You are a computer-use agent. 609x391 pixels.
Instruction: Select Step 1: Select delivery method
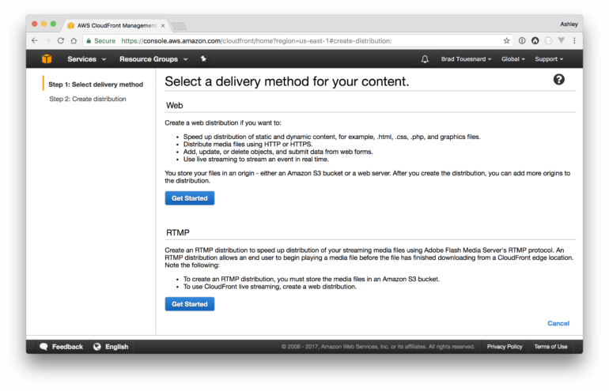(x=96, y=85)
